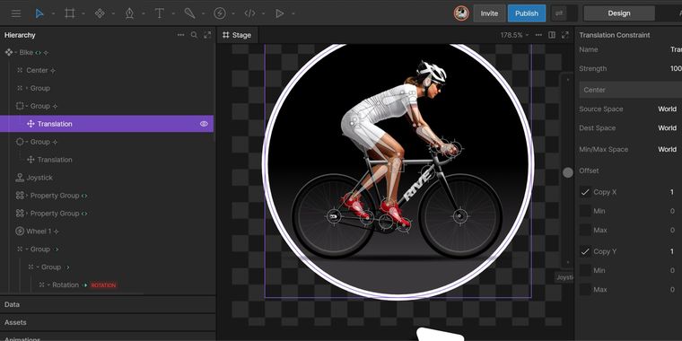Enable the Max checkbox under Copy Y
This screenshot has height=341, width=682.
[x=585, y=290]
